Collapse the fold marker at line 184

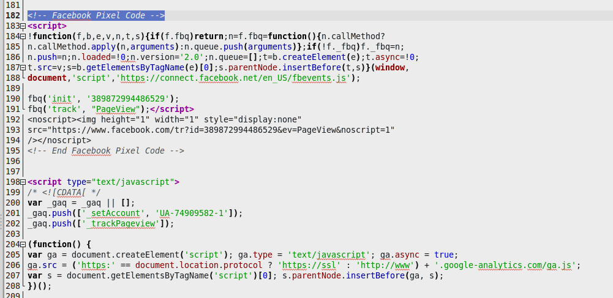click(x=23, y=36)
